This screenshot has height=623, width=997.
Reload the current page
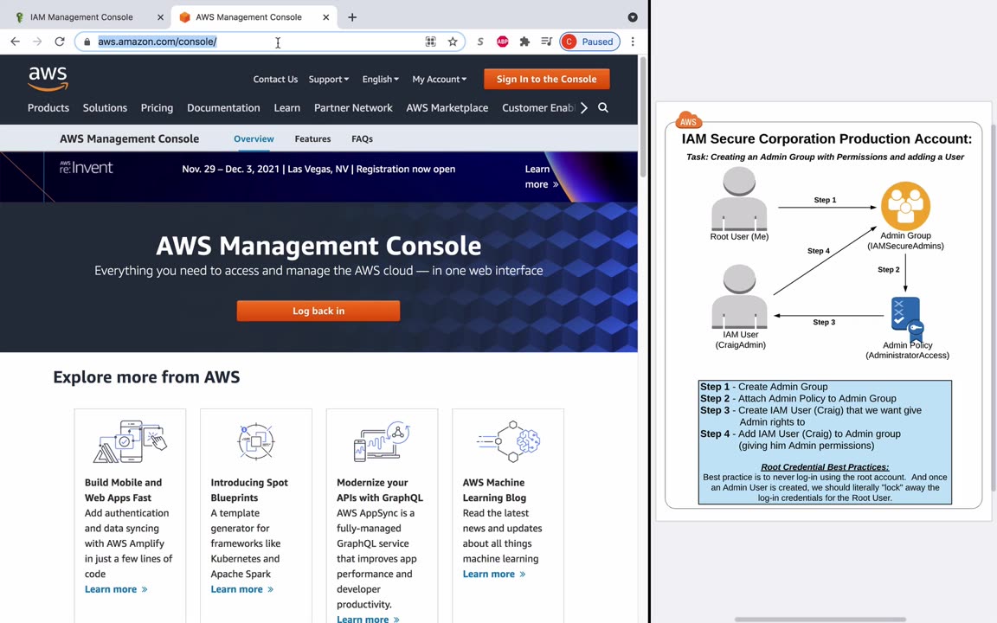59,42
